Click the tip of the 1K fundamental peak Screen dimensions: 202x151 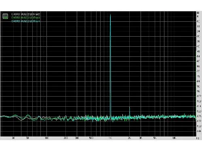[x=110, y=15]
